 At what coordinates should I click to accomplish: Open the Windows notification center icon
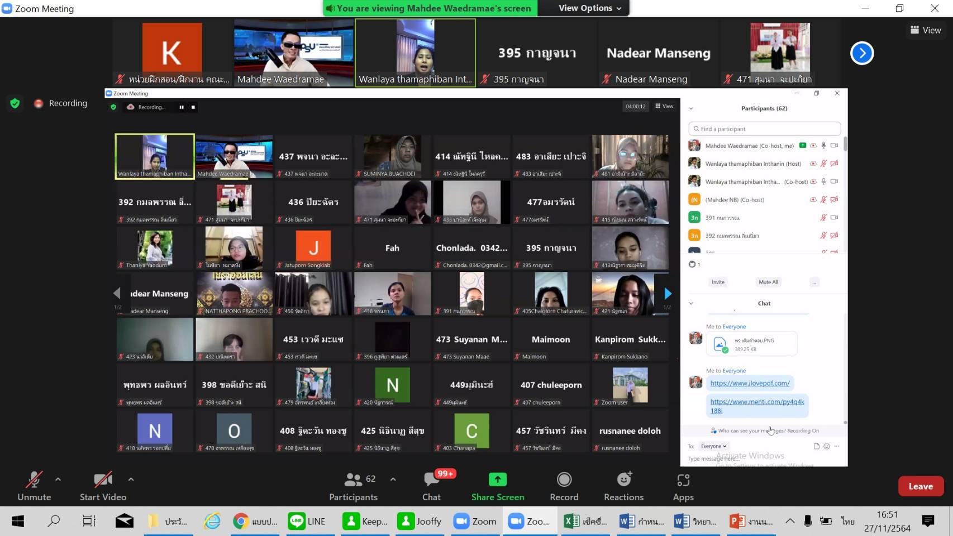[928, 521]
